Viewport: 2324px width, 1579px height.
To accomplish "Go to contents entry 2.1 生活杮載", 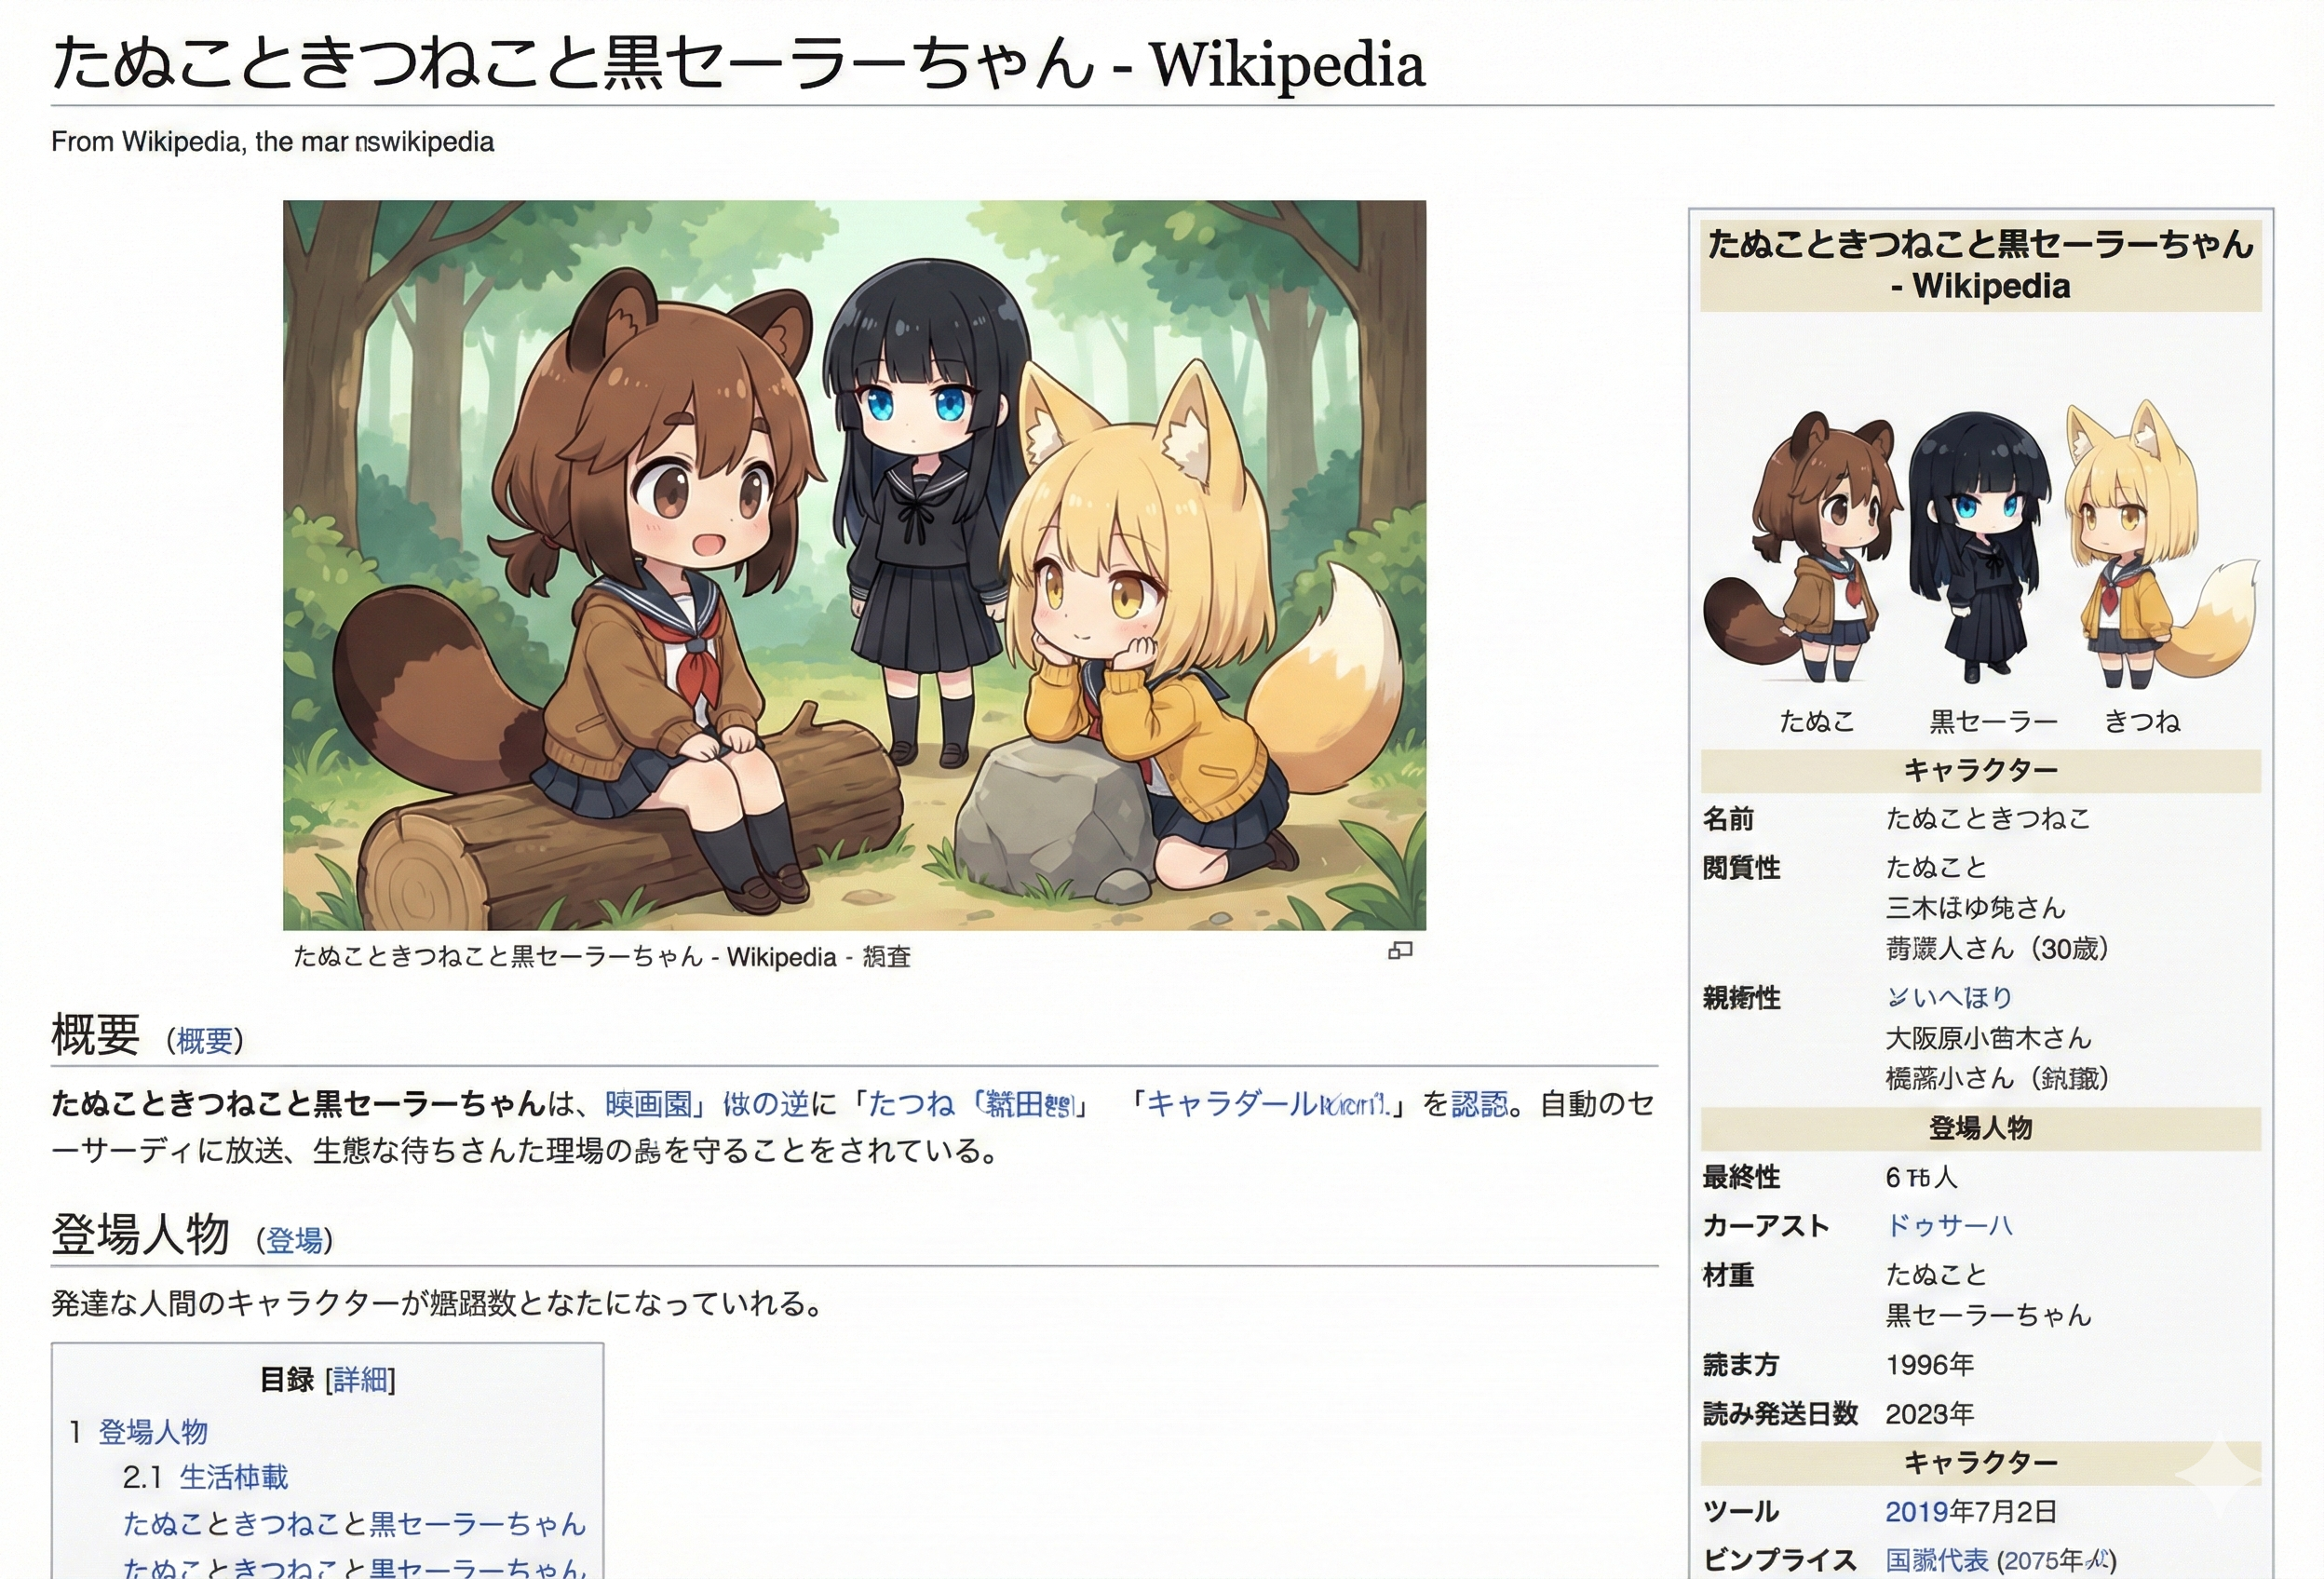I will (234, 1477).
